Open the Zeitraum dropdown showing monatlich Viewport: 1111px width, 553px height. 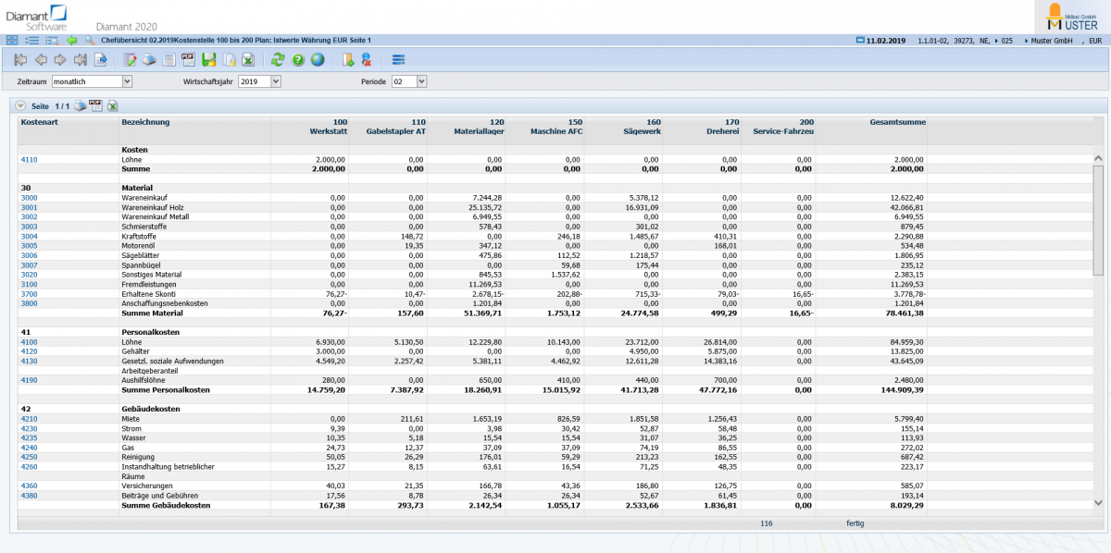92,81
